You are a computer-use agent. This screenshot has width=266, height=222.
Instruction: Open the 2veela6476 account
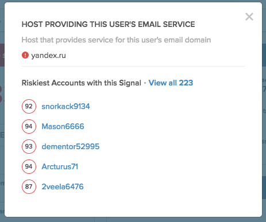(63, 186)
